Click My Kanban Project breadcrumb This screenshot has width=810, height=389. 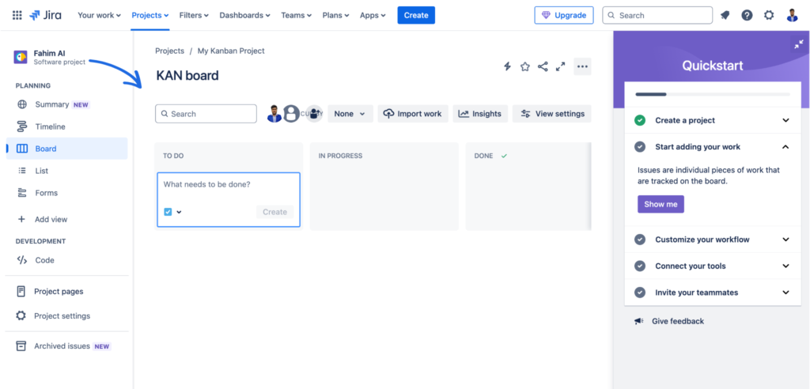pyautogui.click(x=231, y=51)
